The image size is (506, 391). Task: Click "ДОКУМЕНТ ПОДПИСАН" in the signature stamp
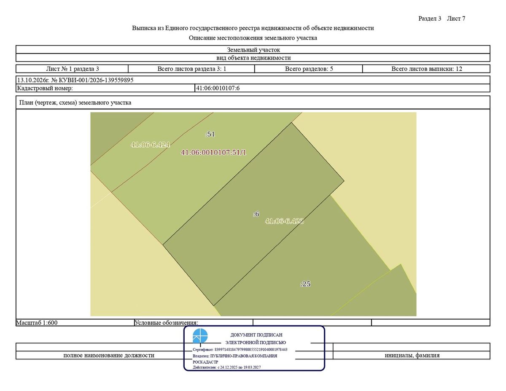pyautogui.click(x=256, y=335)
